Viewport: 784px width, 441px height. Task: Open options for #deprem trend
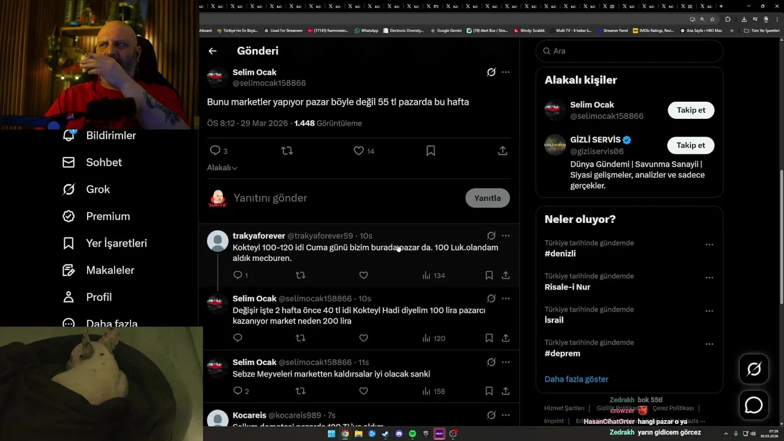tap(709, 344)
